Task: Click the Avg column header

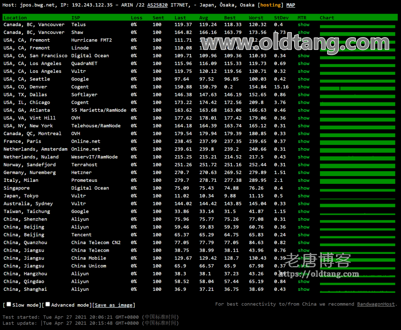Action: (x=204, y=18)
